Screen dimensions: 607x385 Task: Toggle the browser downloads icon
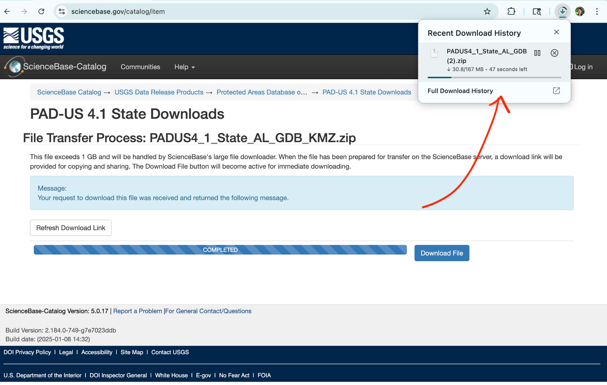pos(563,12)
